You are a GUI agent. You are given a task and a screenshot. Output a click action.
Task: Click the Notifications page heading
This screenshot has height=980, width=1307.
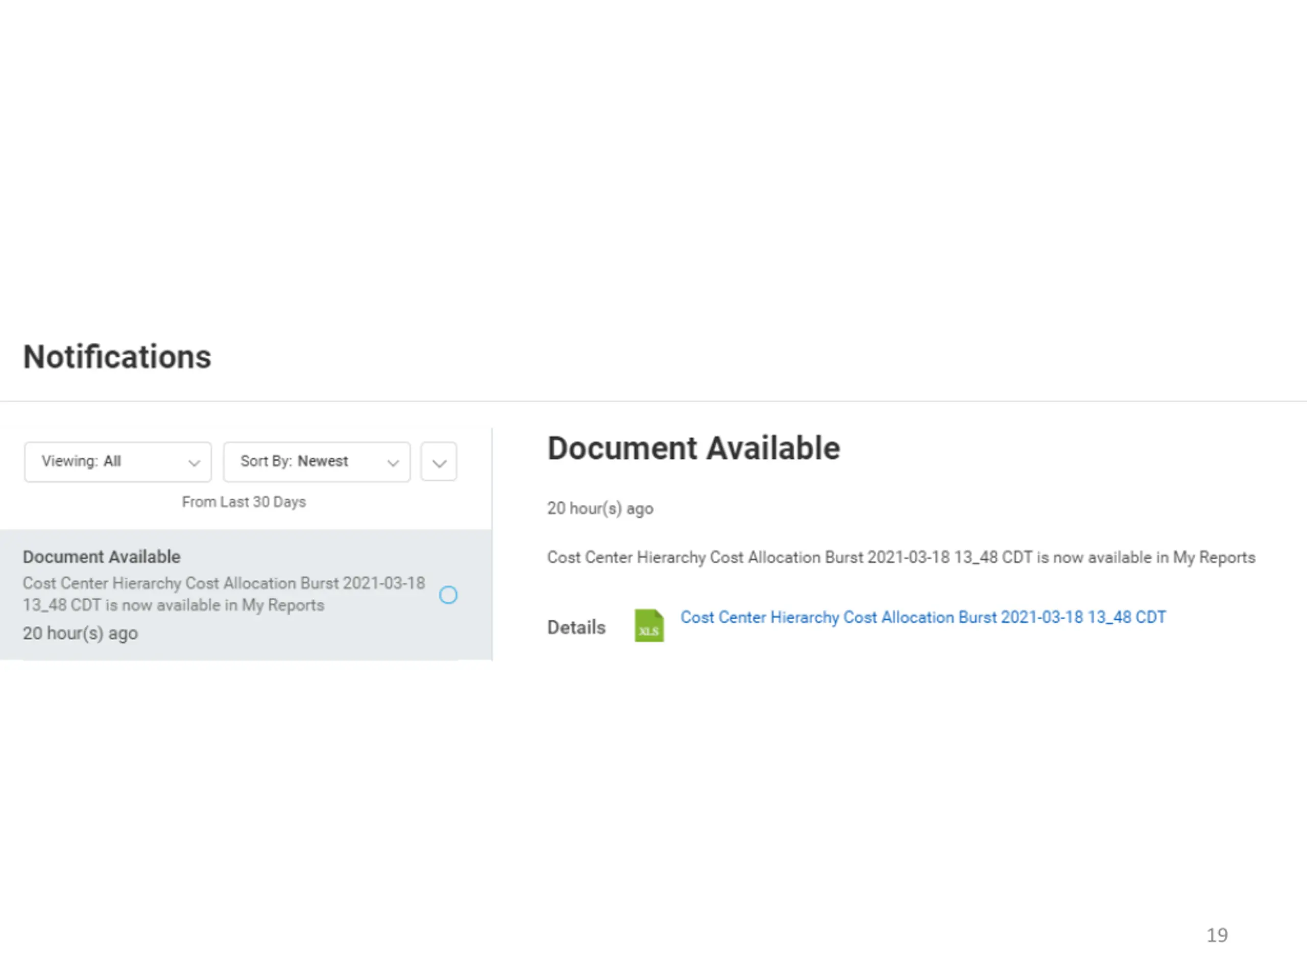click(117, 357)
